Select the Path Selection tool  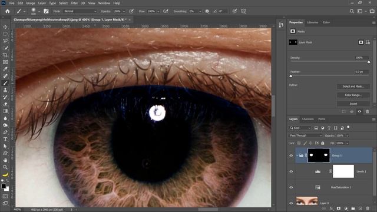coord(5,146)
